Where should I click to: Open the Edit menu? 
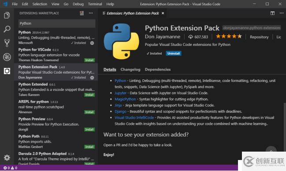[x=25, y=4]
